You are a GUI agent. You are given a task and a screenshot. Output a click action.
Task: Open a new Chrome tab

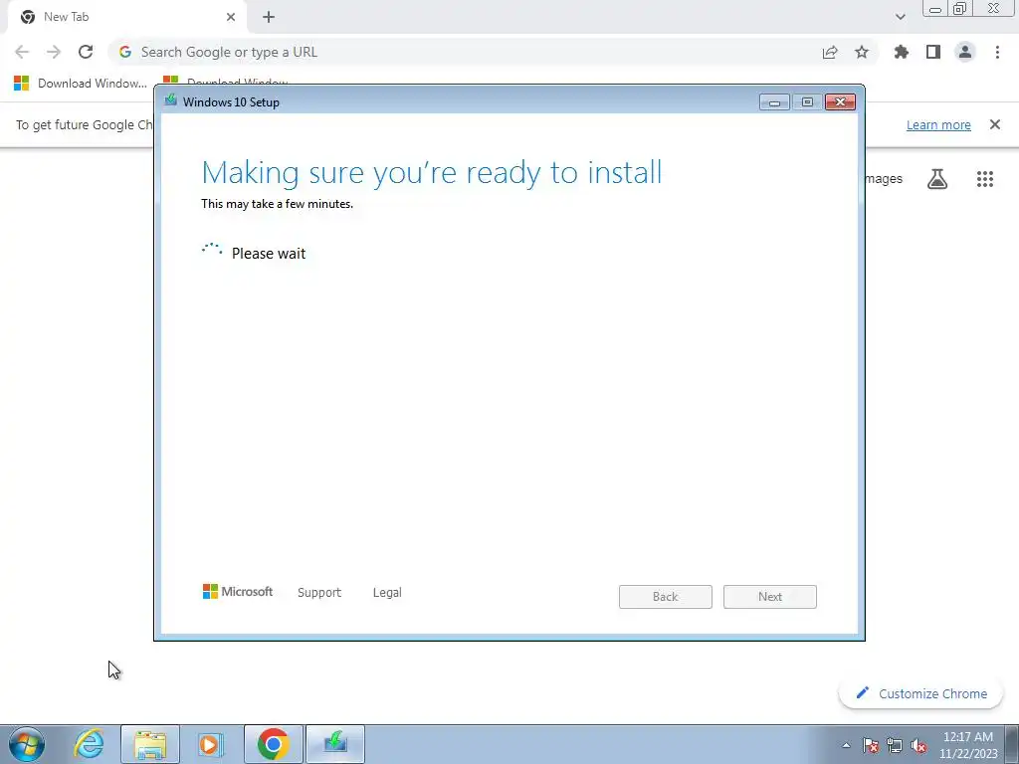pos(269,17)
